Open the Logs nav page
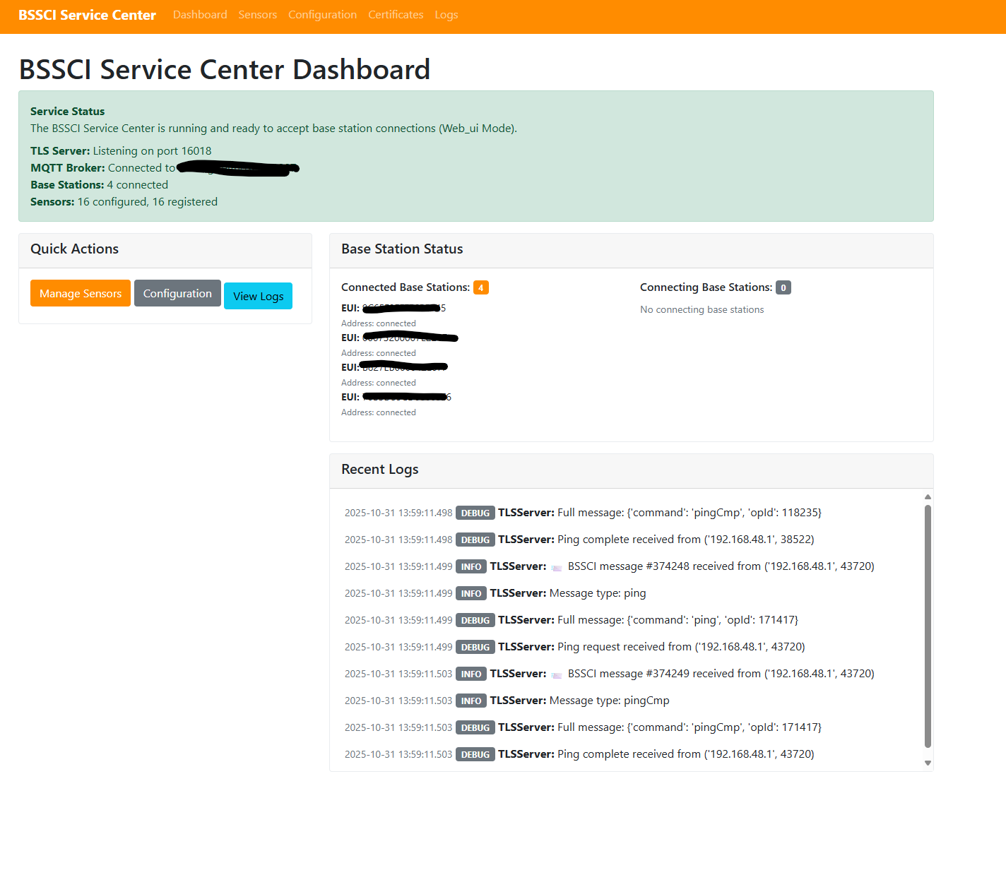Viewport: 1006px width, 887px height. [x=446, y=15]
